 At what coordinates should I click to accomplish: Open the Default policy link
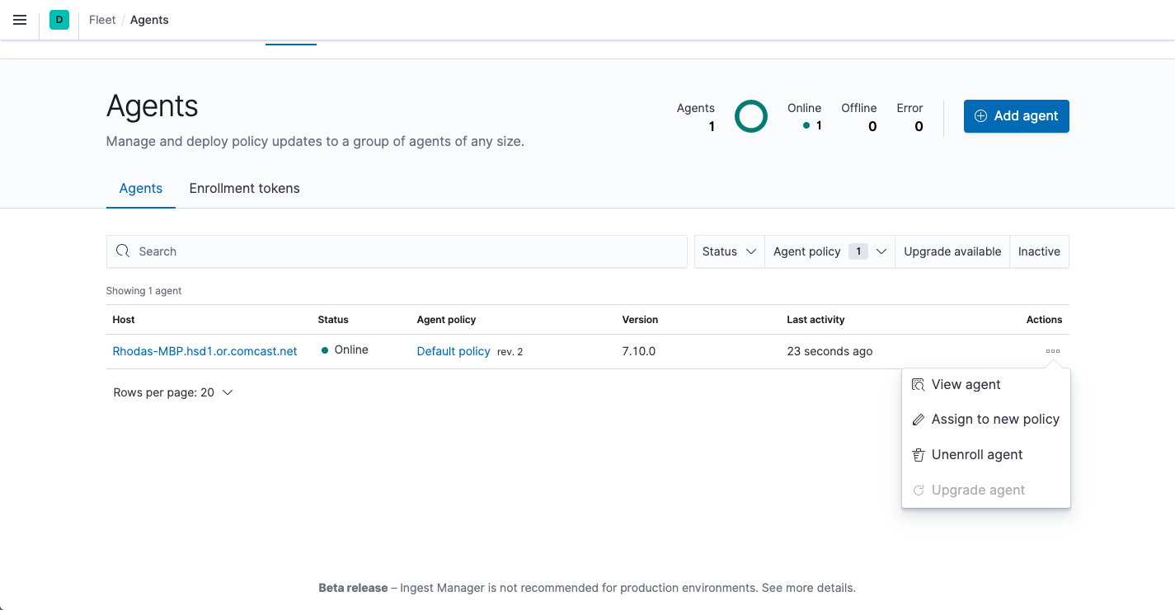tap(454, 351)
